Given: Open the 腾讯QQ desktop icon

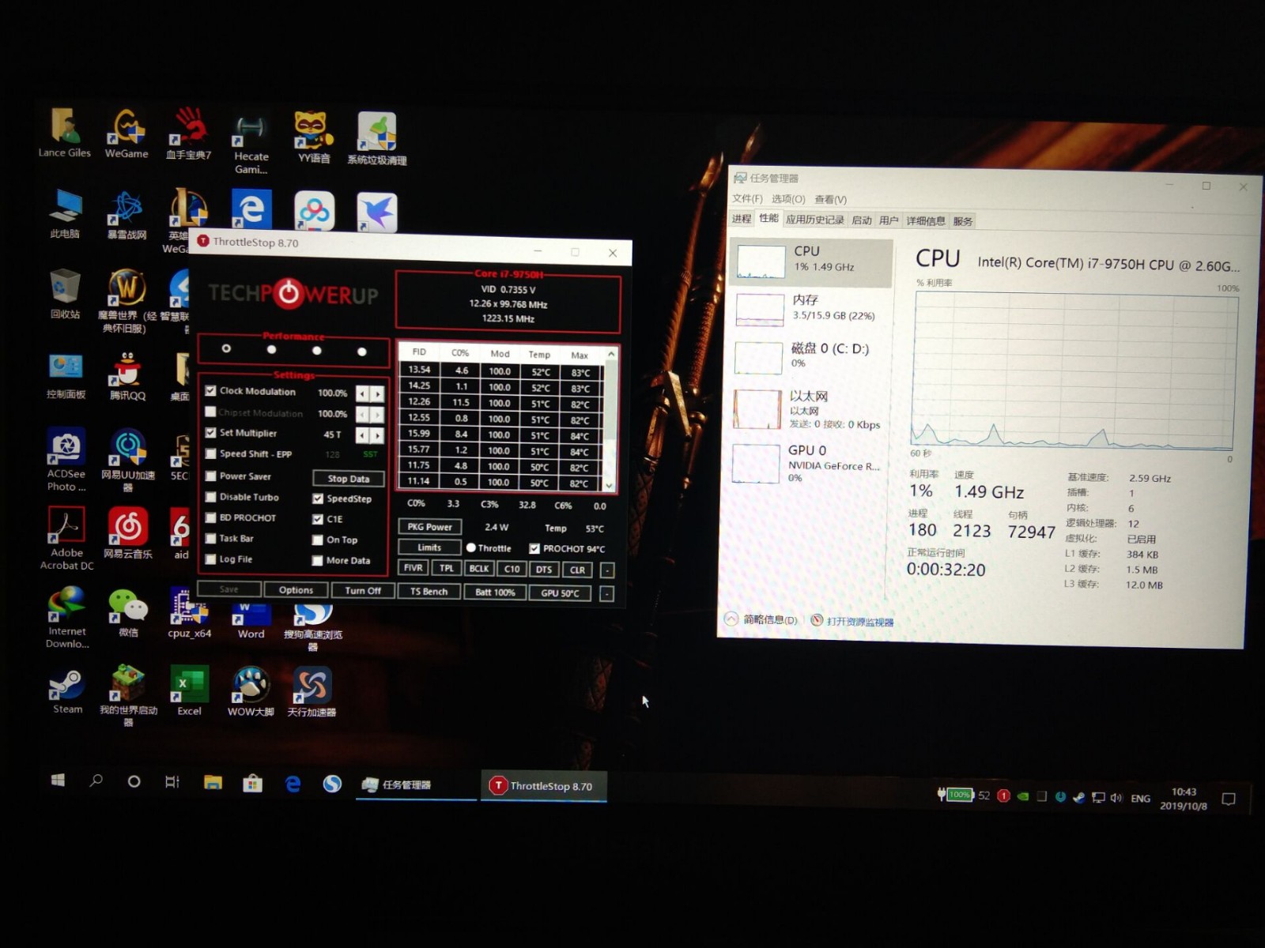Looking at the screenshot, I should click(127, 376).
